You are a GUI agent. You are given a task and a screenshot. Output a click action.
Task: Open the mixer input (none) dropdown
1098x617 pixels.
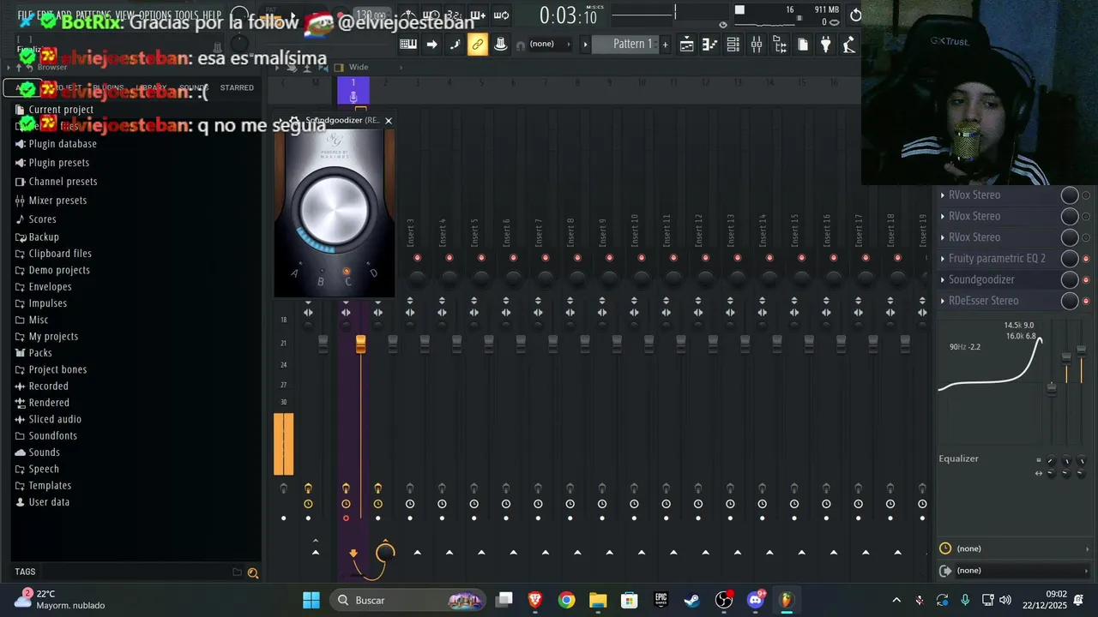tap(1015, 548)
